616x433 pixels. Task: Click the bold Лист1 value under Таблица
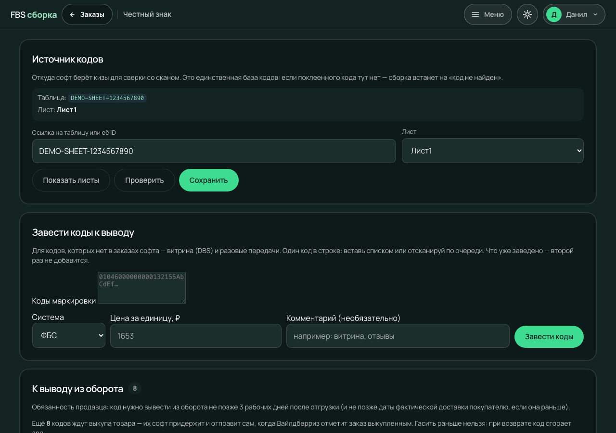click(67, 110)
